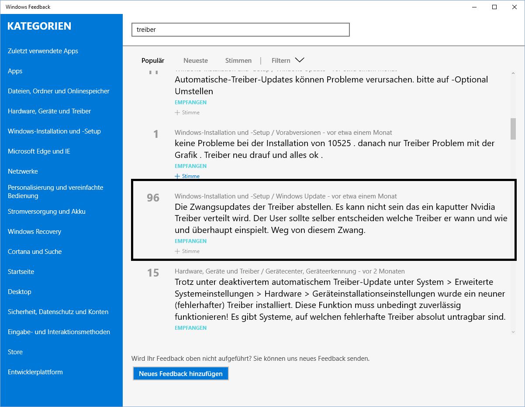Click the 96 vote count
Image resolution: width=525 pixels, height=407 pixels.
(x=153, y=198)
